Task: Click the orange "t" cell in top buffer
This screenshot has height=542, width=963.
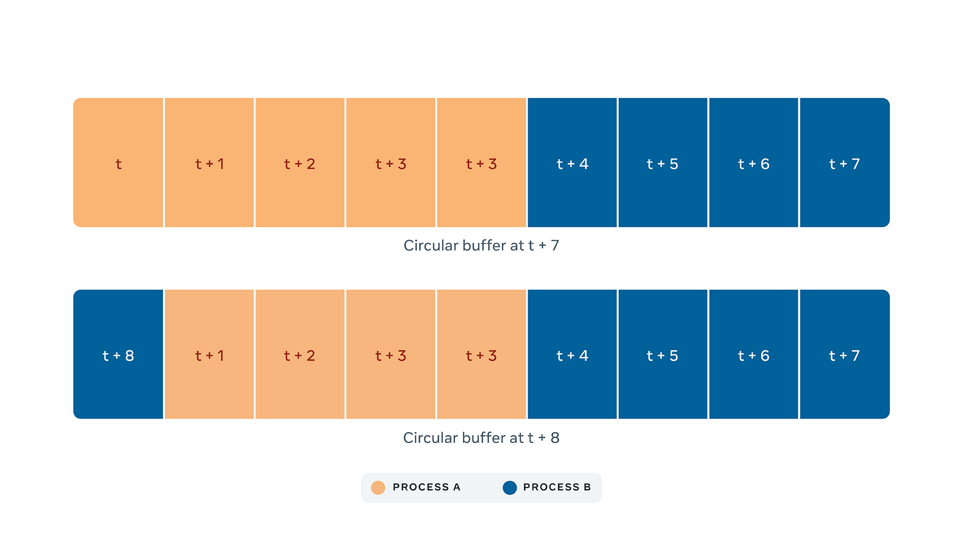Action: coord(118,163)
